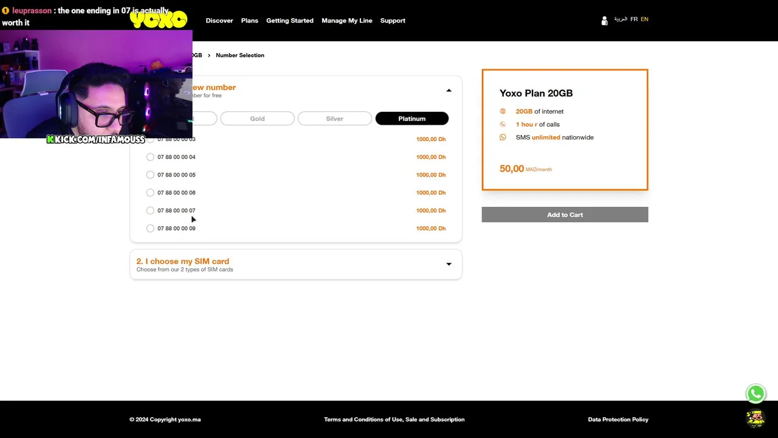Select number 07 88 00 00 09
Screen dimensions: 778x438
point(150,228)
